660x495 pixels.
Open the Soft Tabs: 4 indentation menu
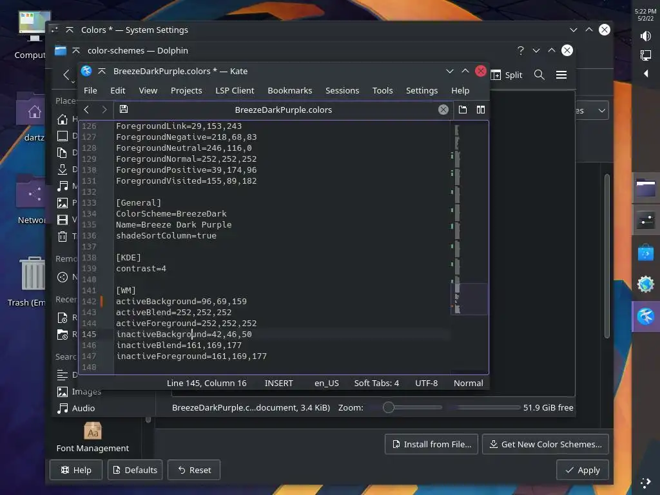[x=376, y=383]
